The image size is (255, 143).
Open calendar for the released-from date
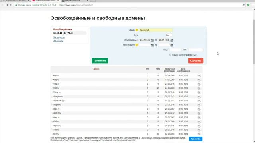pyautogui.click(x=152, y=40)
